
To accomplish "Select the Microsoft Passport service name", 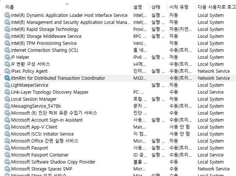I will tap(29, 148).
